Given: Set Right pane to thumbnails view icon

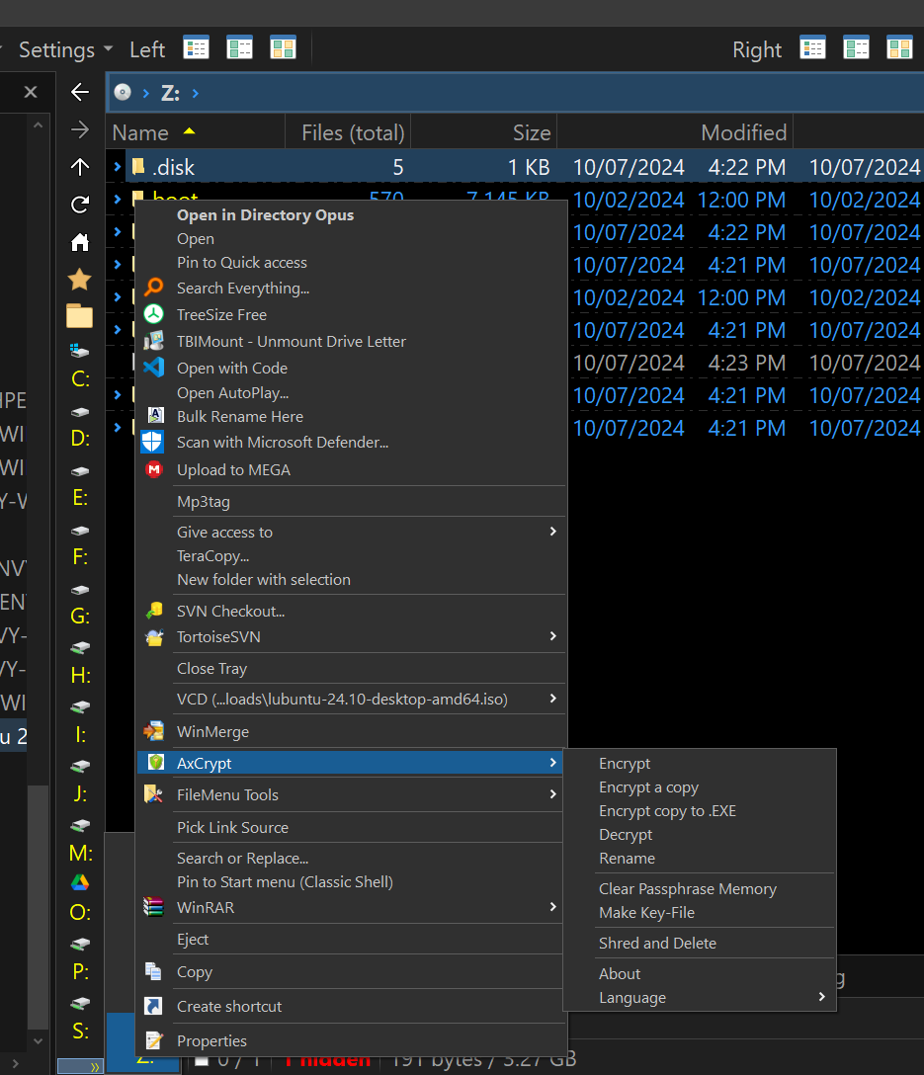Looking at the screenshot, I should (x=899, y=48).
